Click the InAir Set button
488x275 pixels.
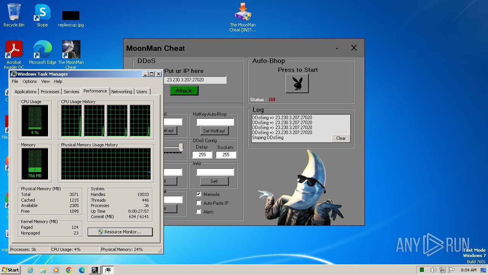click(214, 181)
